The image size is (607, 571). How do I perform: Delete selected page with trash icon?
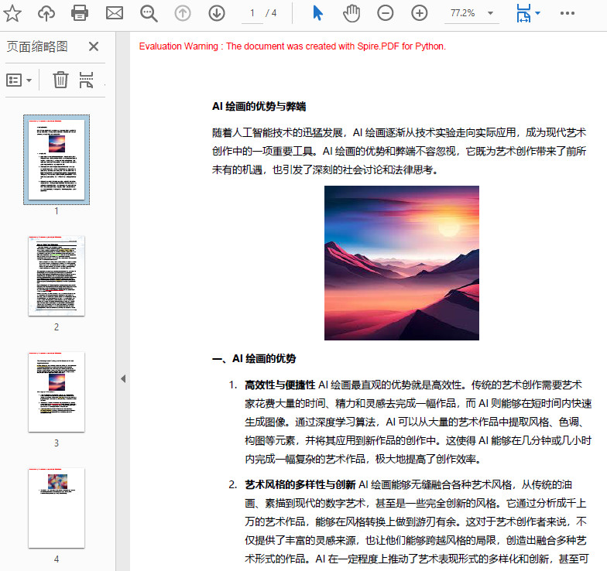[60, 80]
